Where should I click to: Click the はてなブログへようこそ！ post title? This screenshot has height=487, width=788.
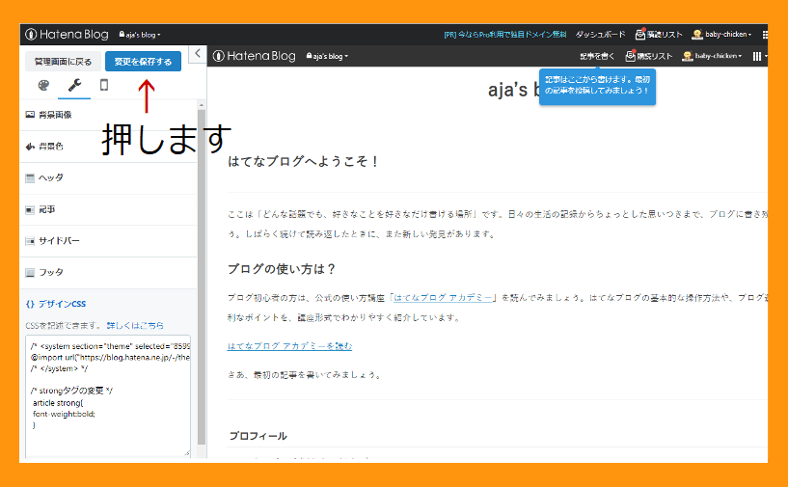point(303,161)
